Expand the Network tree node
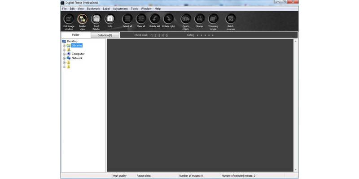Viewport: 359px width, 179px height. click(x=64, y=58)
